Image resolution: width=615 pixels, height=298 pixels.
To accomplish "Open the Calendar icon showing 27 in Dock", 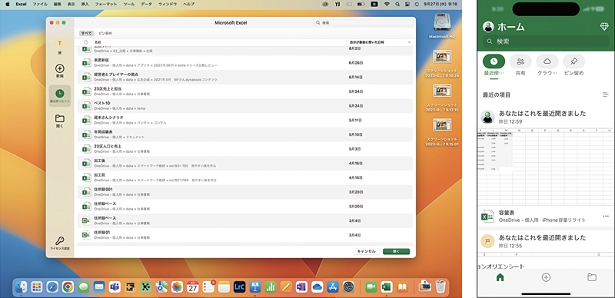I will (x=192, y=287).
